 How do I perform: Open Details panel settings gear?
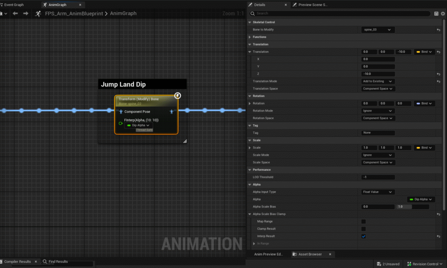pyautogui.click(x=444, y=14)
